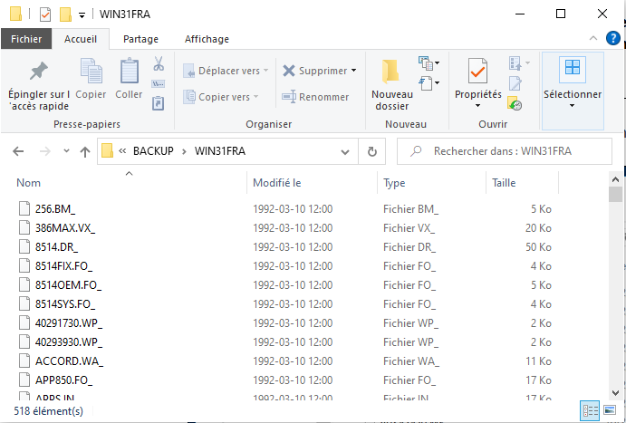The height and width of the screenshot is (423, 626).
Task: Go back with left arrow
Action: (x=18, y=151)
